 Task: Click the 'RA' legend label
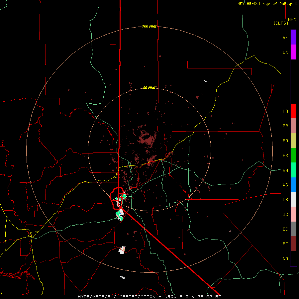point(285,170)
